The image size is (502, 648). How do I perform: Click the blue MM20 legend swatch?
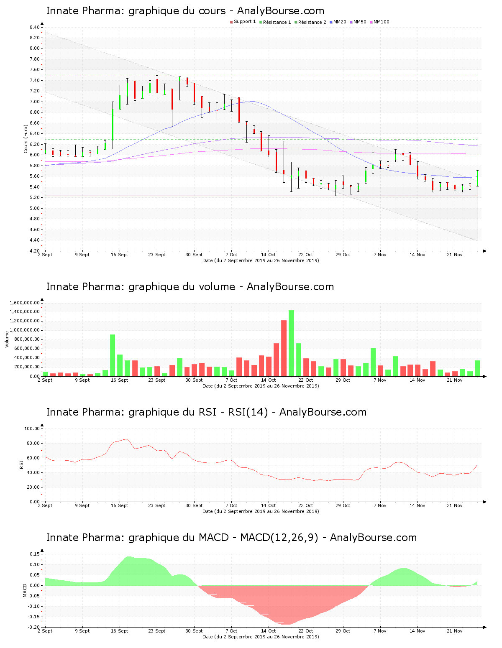point(331,22)
